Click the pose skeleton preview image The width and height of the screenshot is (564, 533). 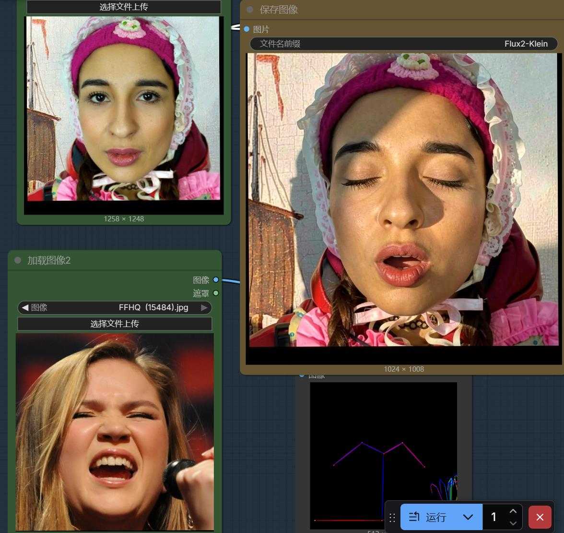383,451
